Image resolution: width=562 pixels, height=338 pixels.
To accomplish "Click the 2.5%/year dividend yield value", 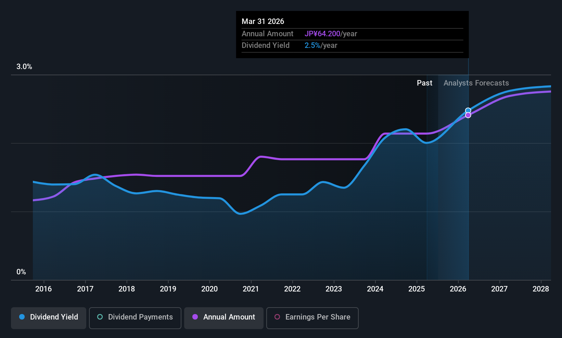I will tap(321, 45).
